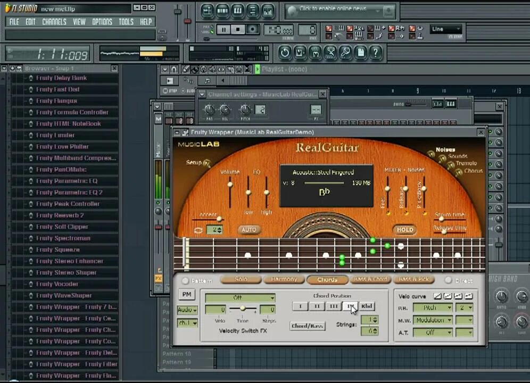Click the Vol knob in Channel settings
This screenshot has height=383, width=530.
(x=225, y=110)
